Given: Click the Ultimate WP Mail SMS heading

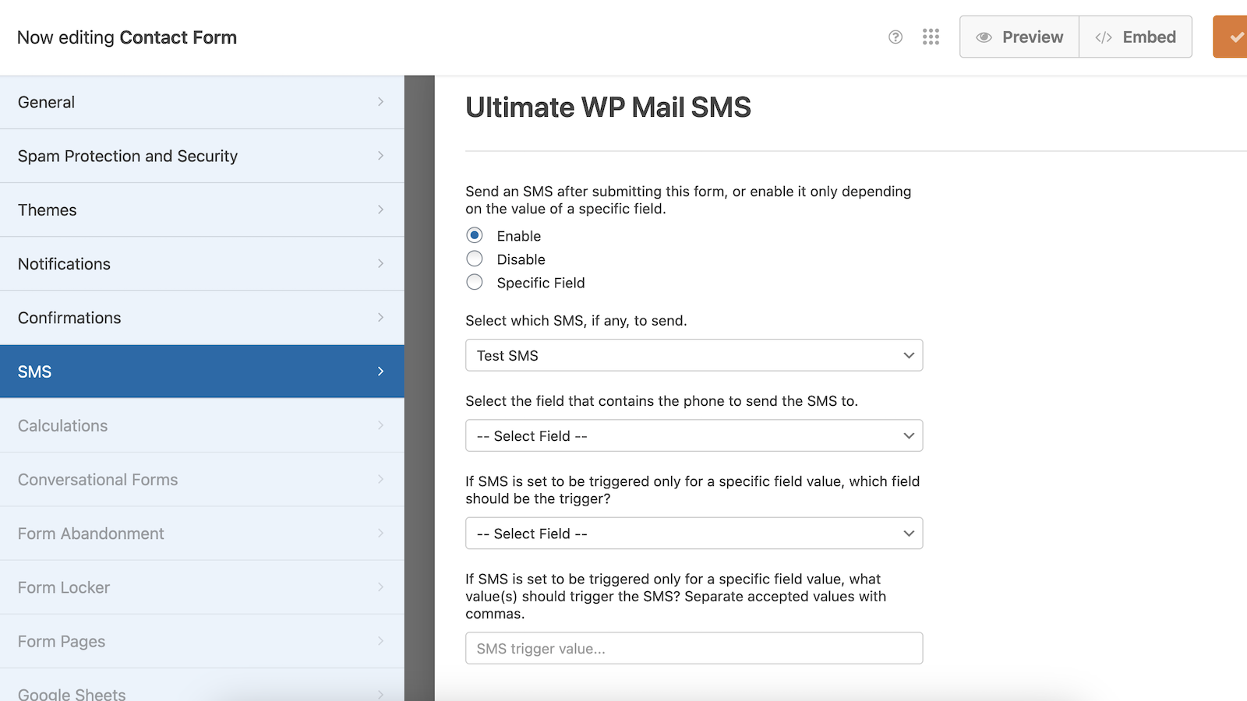Looking at the screenshot, I should point(608,107).
